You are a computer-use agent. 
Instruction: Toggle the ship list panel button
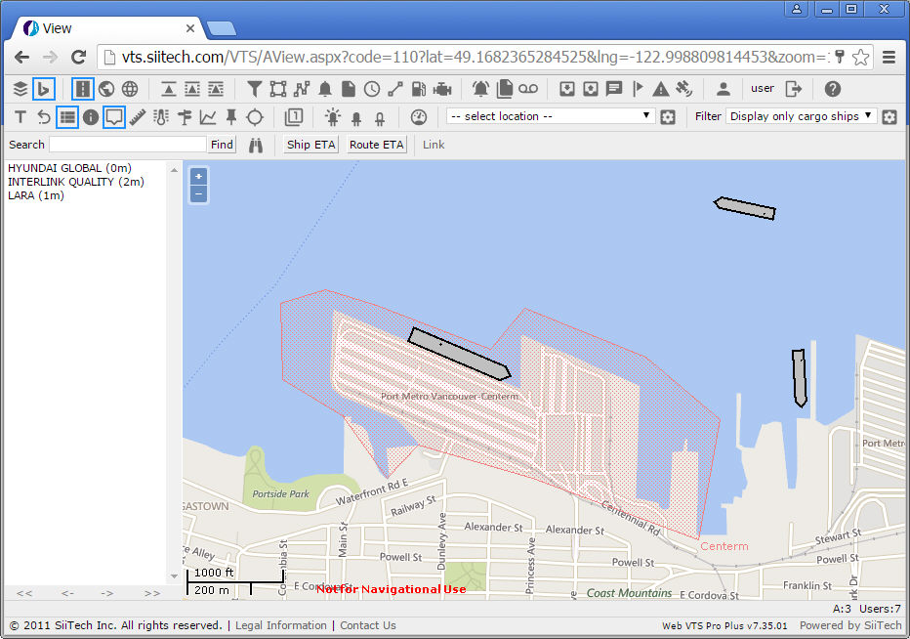tap(67, 117)
